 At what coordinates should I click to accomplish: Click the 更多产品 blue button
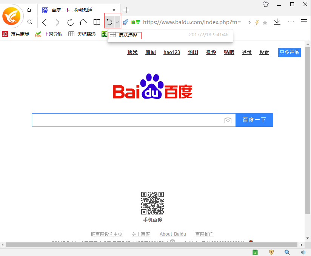[289, 52]
